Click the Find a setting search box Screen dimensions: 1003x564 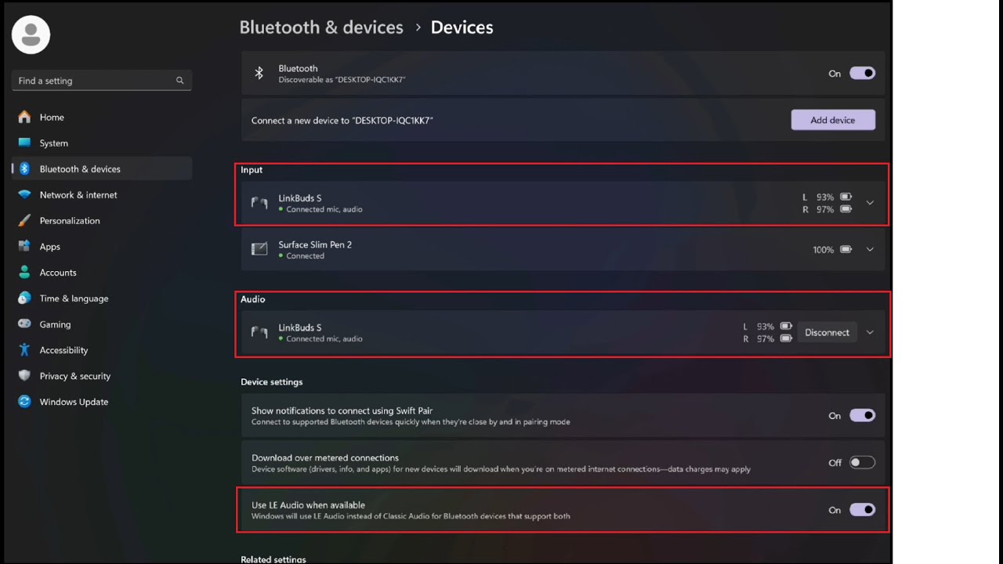pos(94,81)
